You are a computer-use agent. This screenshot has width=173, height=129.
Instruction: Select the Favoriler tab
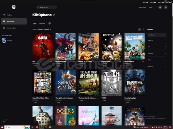coord(42,23)
